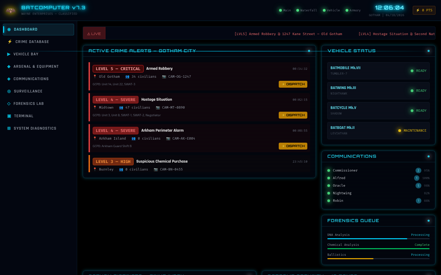Screen dimensions: 441x275
Task: Click the Forensics Lab diamond icon
Action: pyautogui.click(x=9, y=103)
